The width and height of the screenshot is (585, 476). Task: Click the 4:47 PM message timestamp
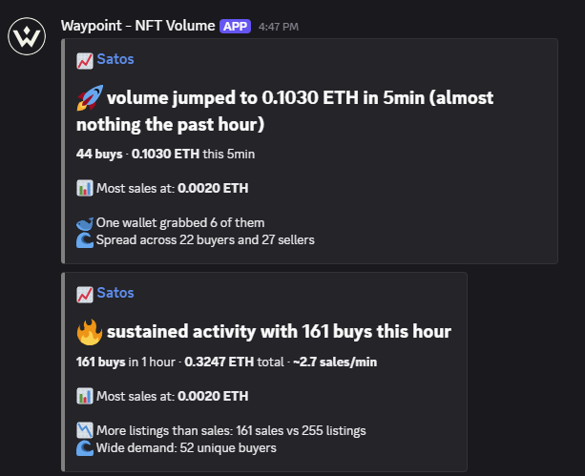tap(279, 27)
